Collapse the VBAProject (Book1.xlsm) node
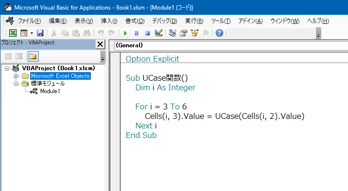Image resolution: width=348 pixels, height=191 pixels. tap(7, 68)
